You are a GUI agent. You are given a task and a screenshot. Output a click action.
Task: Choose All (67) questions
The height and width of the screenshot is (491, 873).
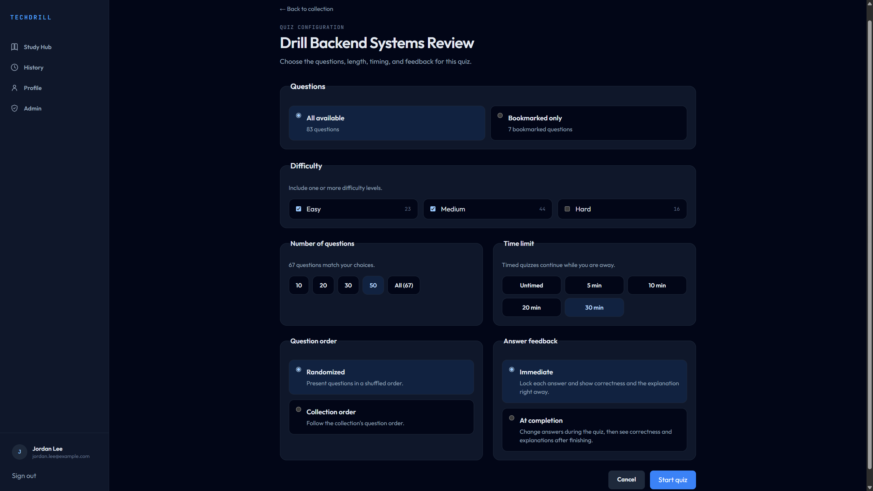pyautogui.click(x=404, y=285)
